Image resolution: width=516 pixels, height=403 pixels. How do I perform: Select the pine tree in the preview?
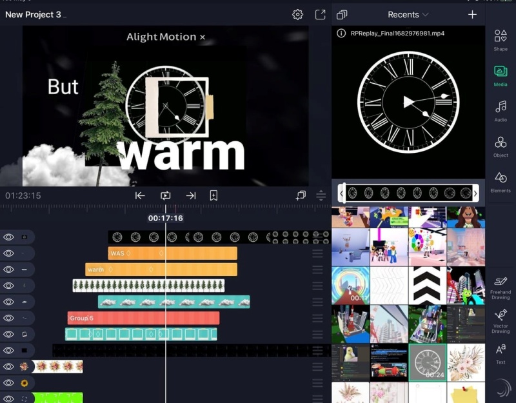click(x=104, y=123)
